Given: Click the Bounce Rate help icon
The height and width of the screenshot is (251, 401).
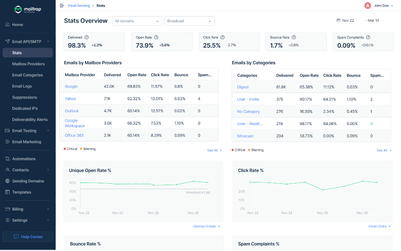Looking at the screenshot, I should point(294,38).
